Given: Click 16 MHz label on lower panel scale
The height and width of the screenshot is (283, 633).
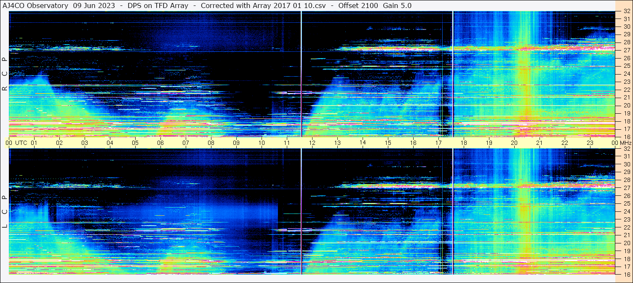Looking at the screenshot, I should point(626,274).
